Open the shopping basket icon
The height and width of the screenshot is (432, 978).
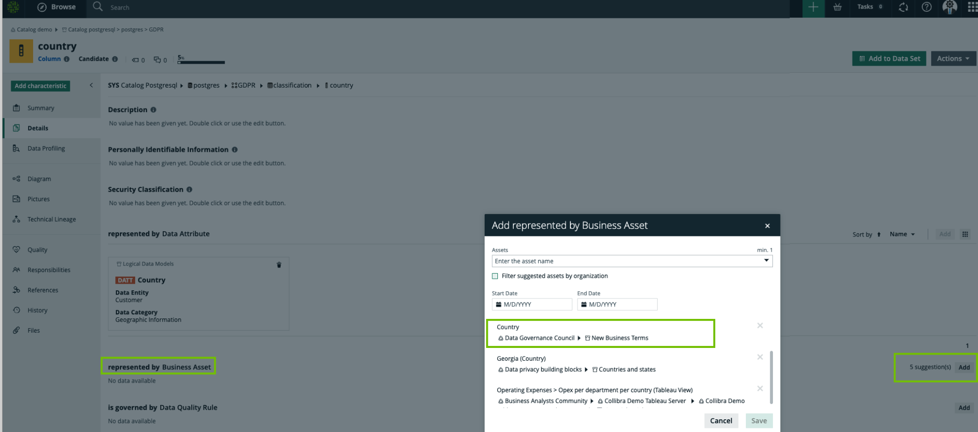pyautogui.click(x=837, y=7)
